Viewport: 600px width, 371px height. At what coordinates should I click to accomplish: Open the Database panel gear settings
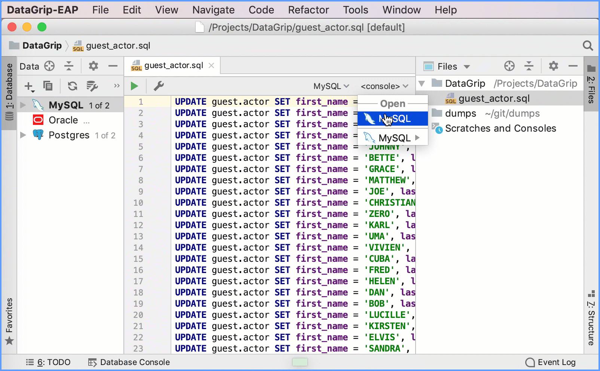click(93, 66)
